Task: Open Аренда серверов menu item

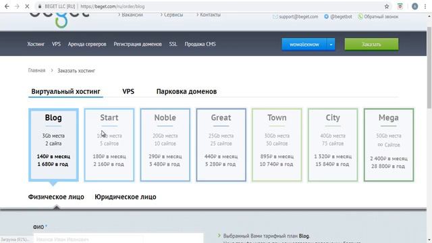Action: point(87,44)
